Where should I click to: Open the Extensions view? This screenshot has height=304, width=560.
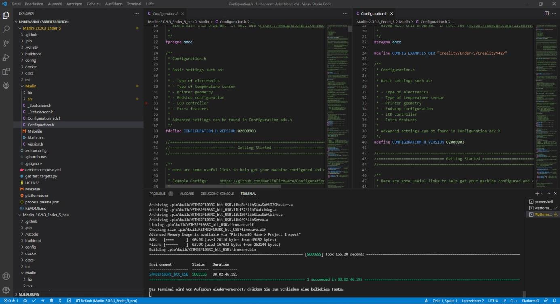point(6,72)
